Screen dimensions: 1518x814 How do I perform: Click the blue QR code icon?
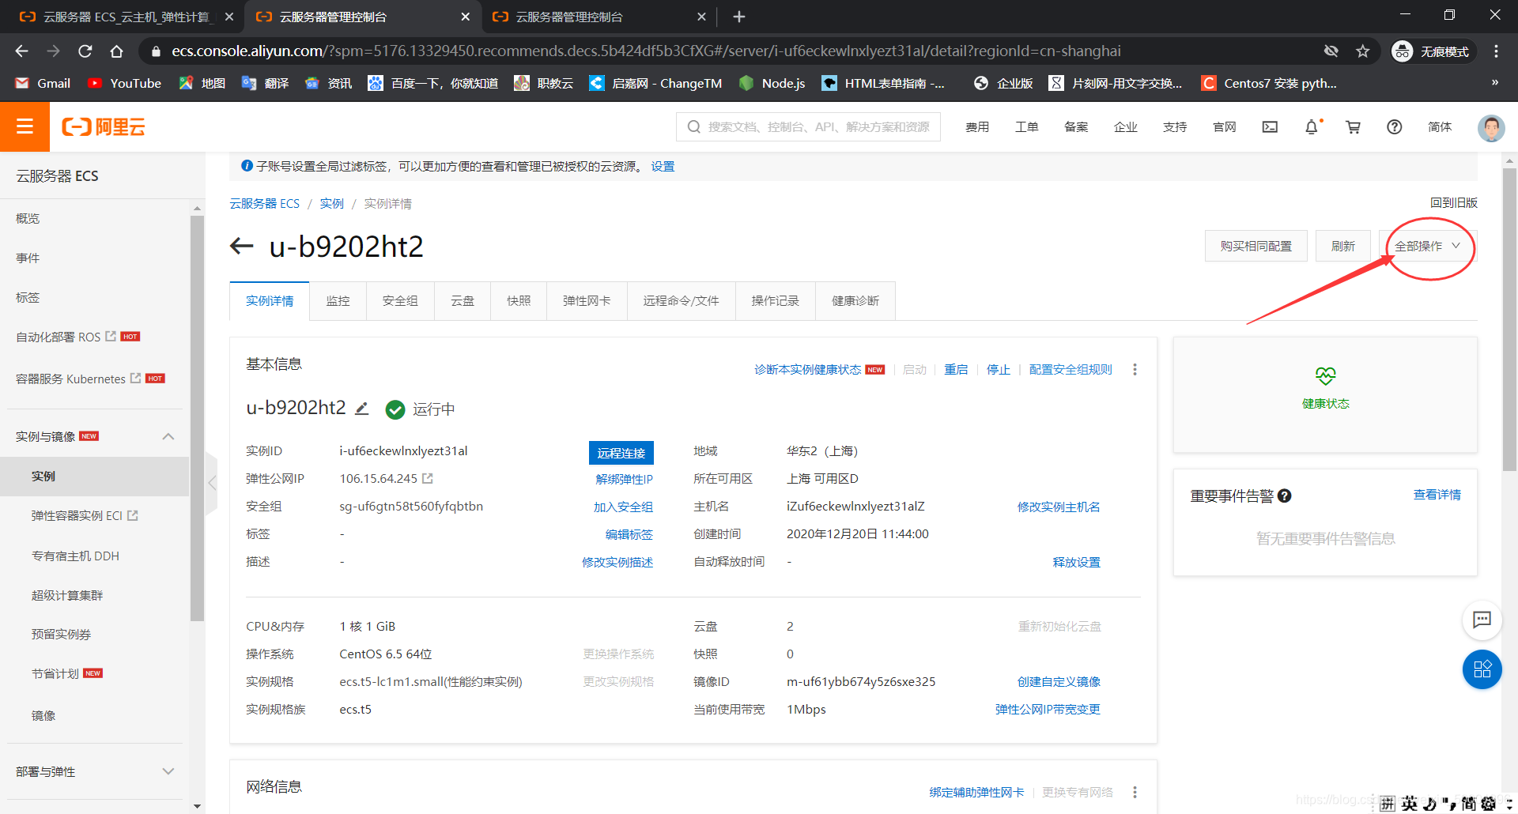coord(1483,669)
